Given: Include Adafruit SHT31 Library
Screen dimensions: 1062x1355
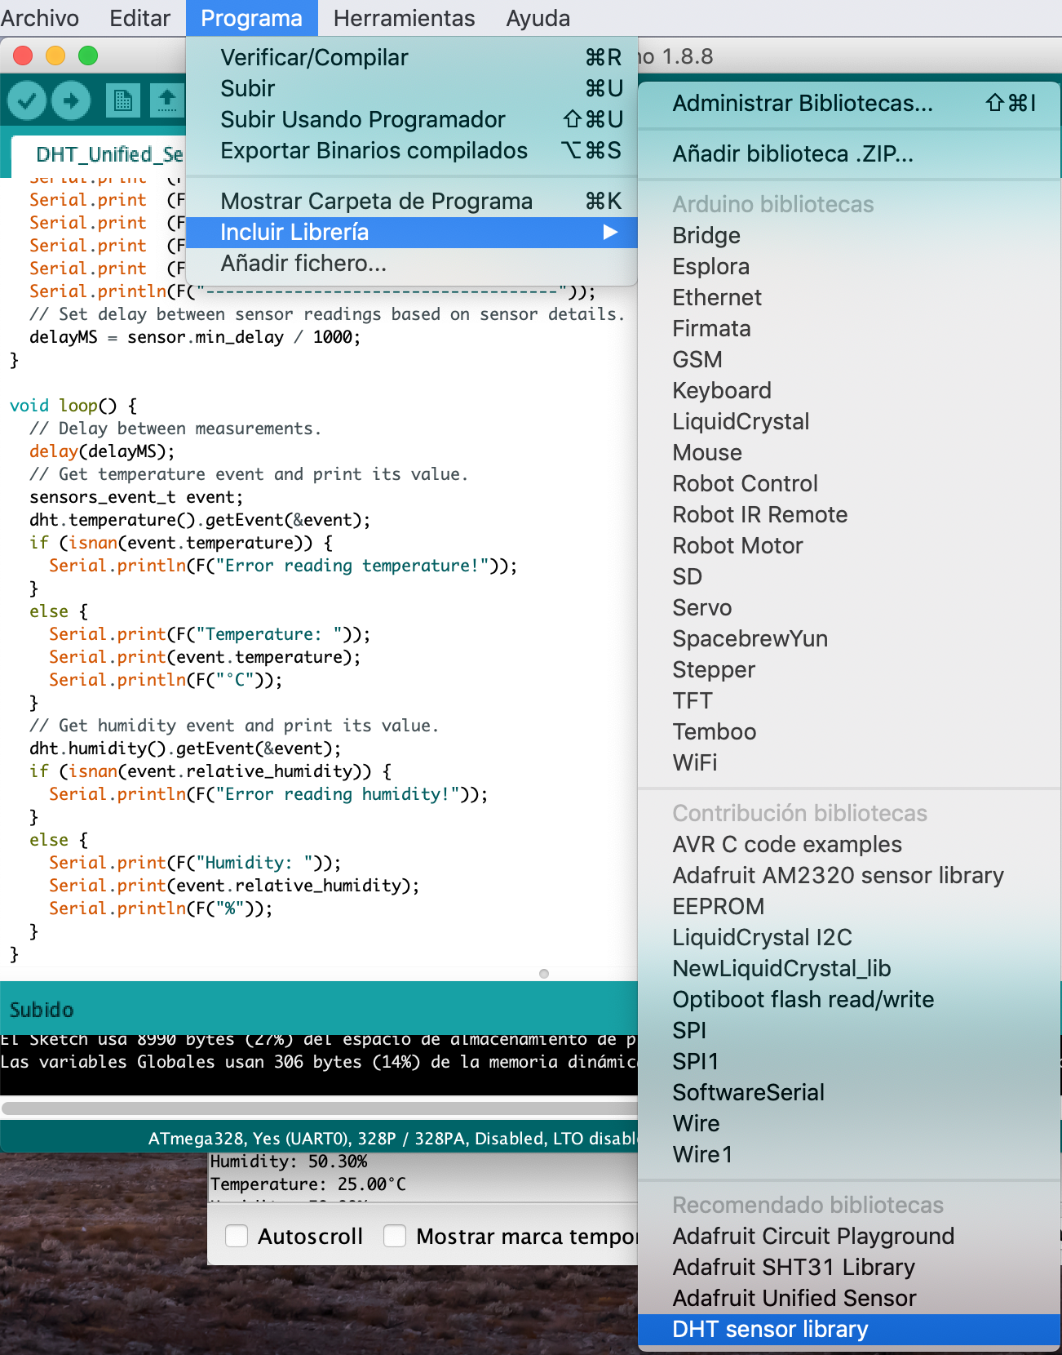Looking at the screenshot, I should click(x=850, y=1268).
